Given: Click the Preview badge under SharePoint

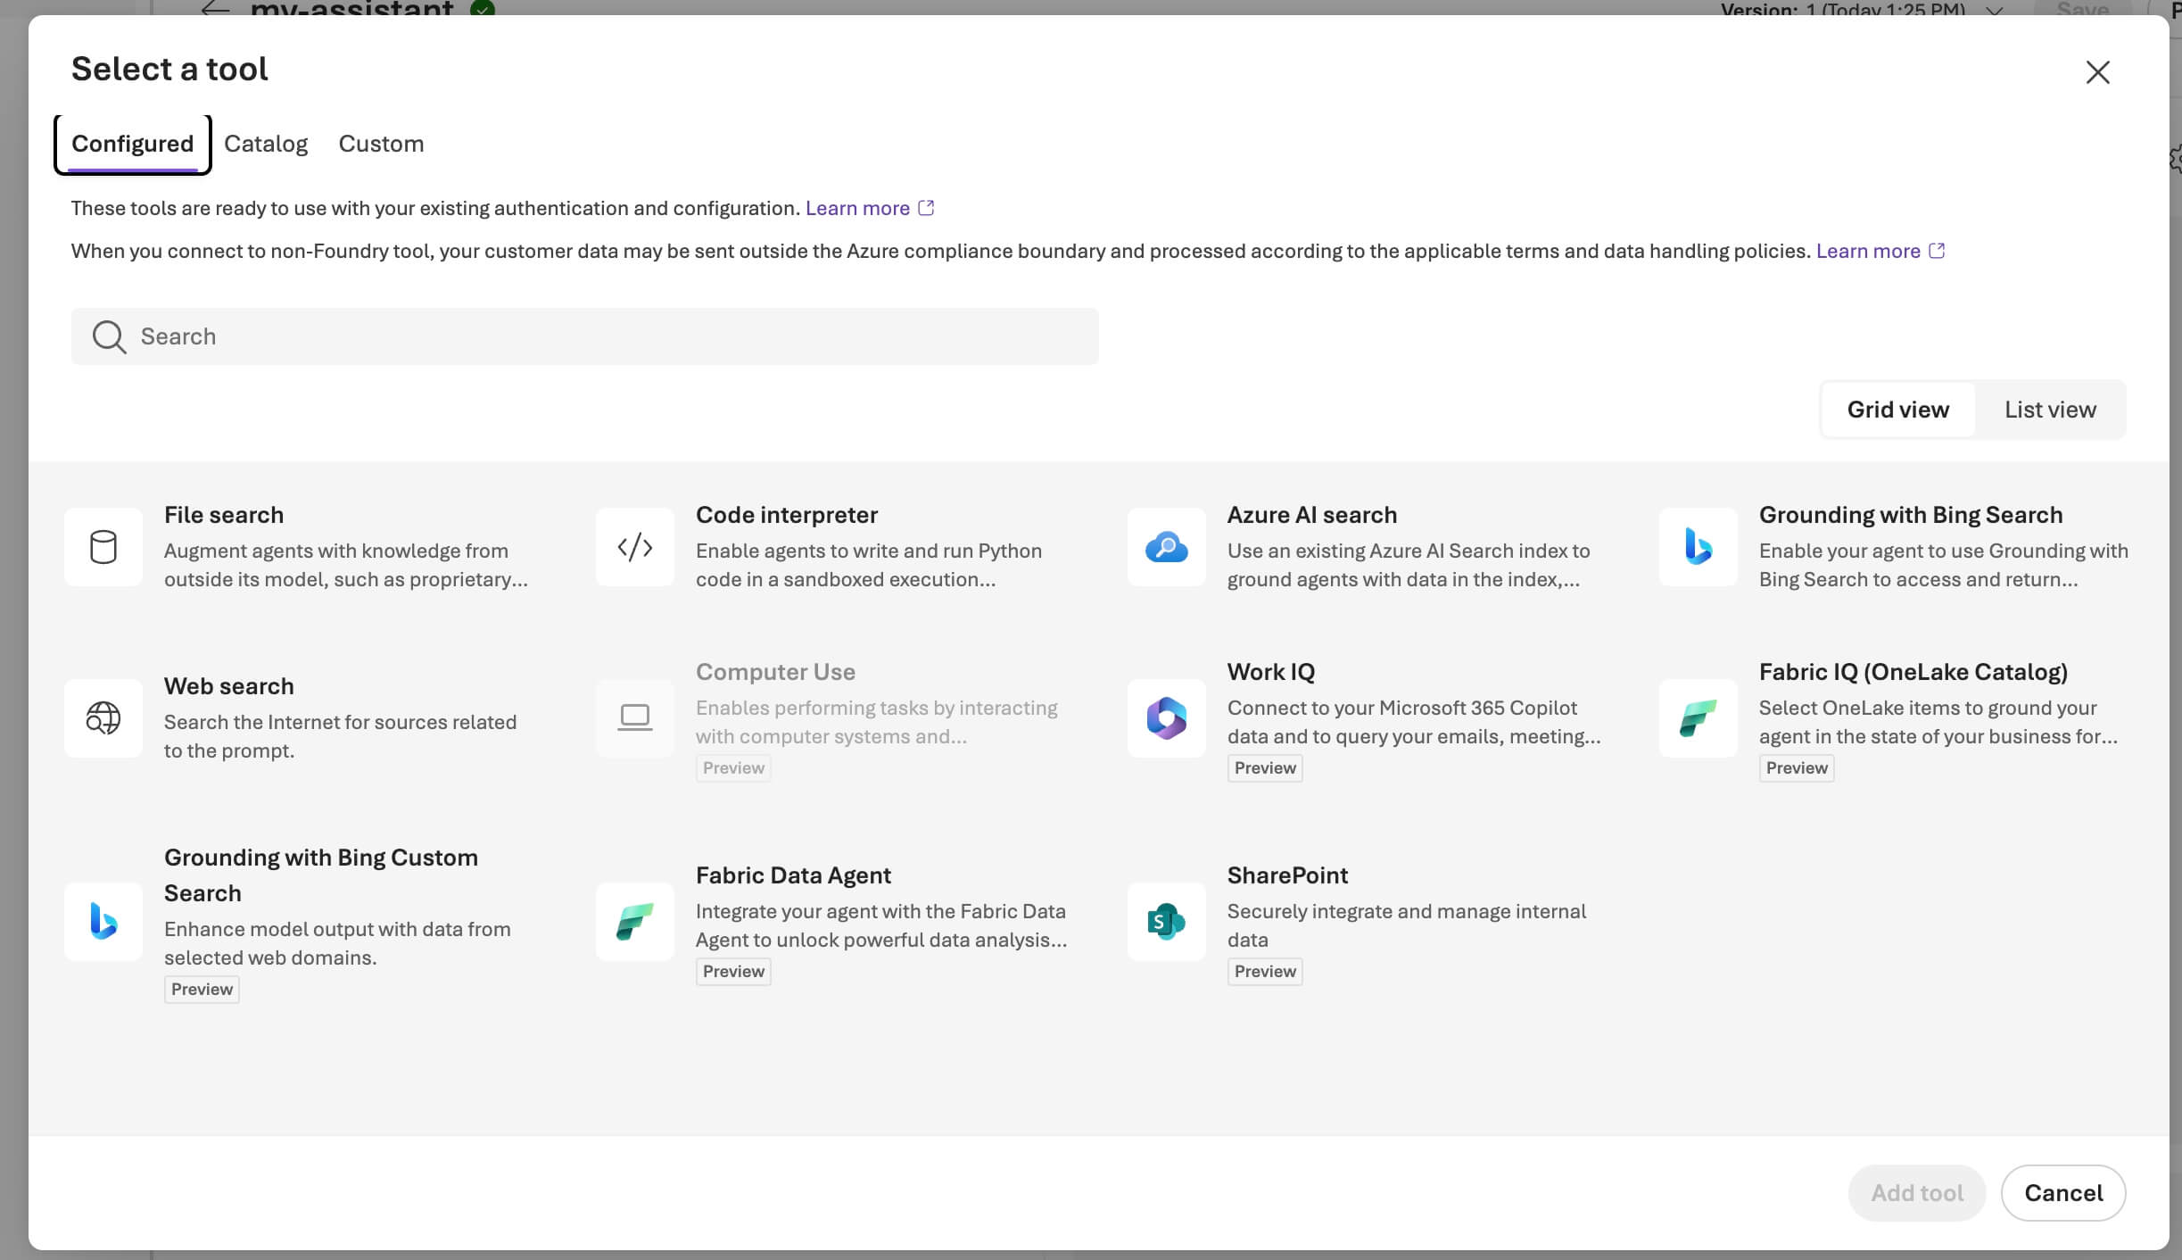Looking at the screenshot, I should 1265,972.
